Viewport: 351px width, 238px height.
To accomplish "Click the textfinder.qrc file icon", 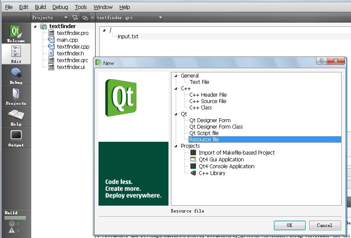I will click(51, 60).
